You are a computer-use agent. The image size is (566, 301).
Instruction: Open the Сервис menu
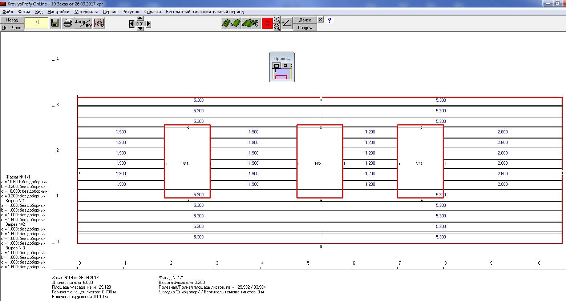click(x=110, y=12)
